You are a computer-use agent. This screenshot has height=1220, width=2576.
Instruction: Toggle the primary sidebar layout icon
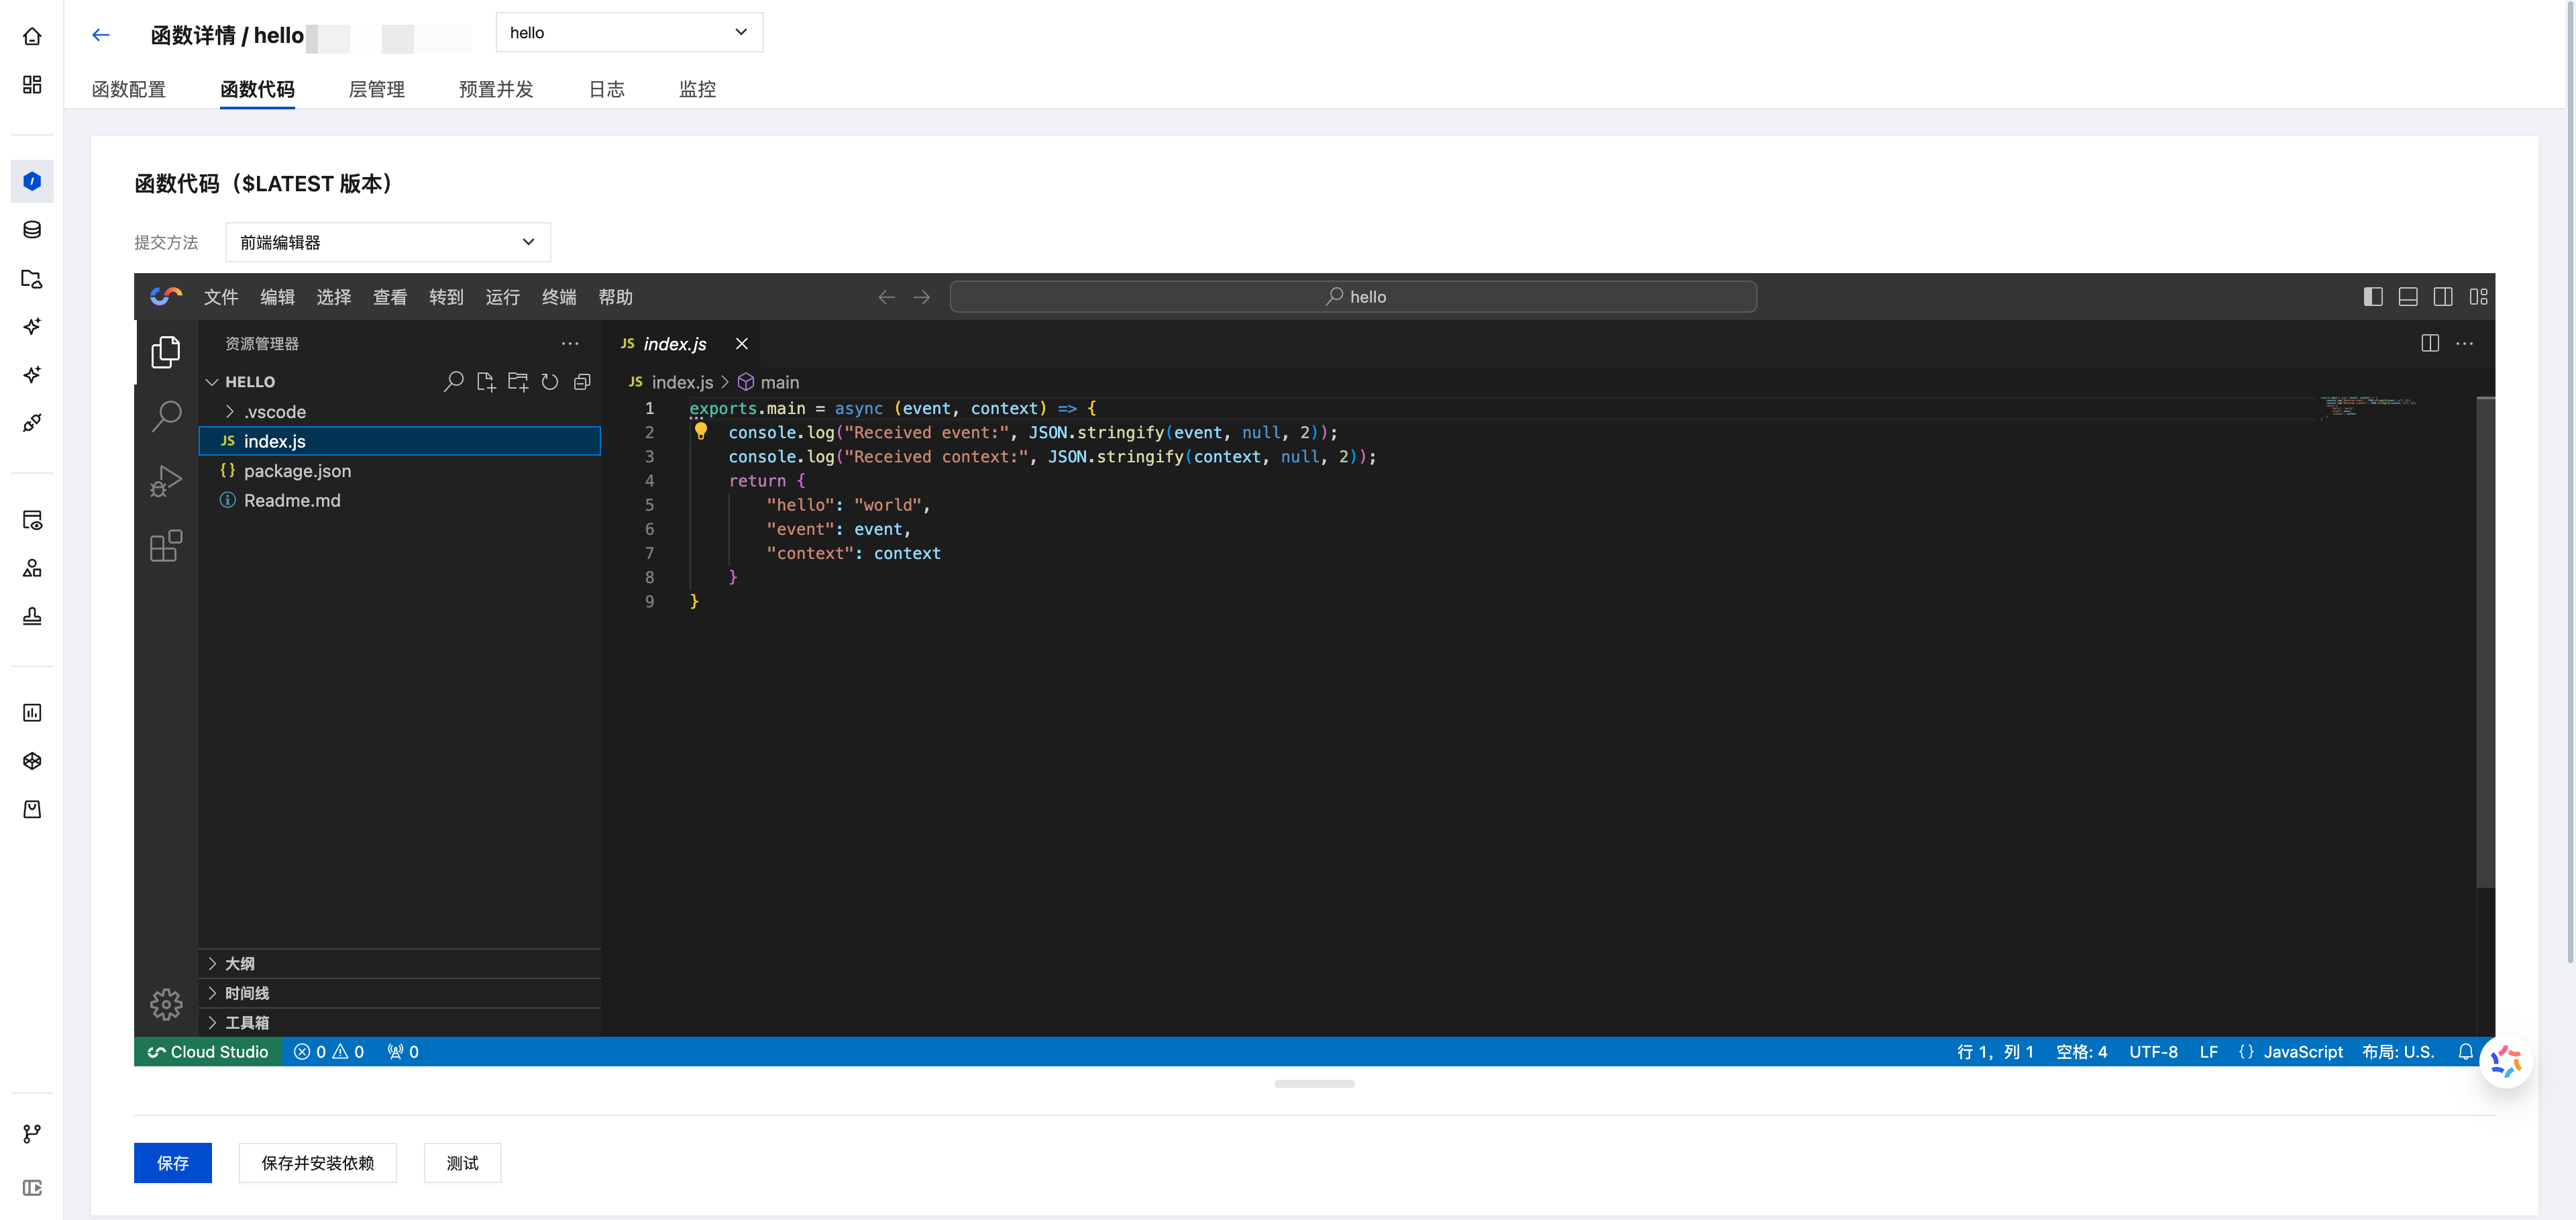click(2373, 297)
